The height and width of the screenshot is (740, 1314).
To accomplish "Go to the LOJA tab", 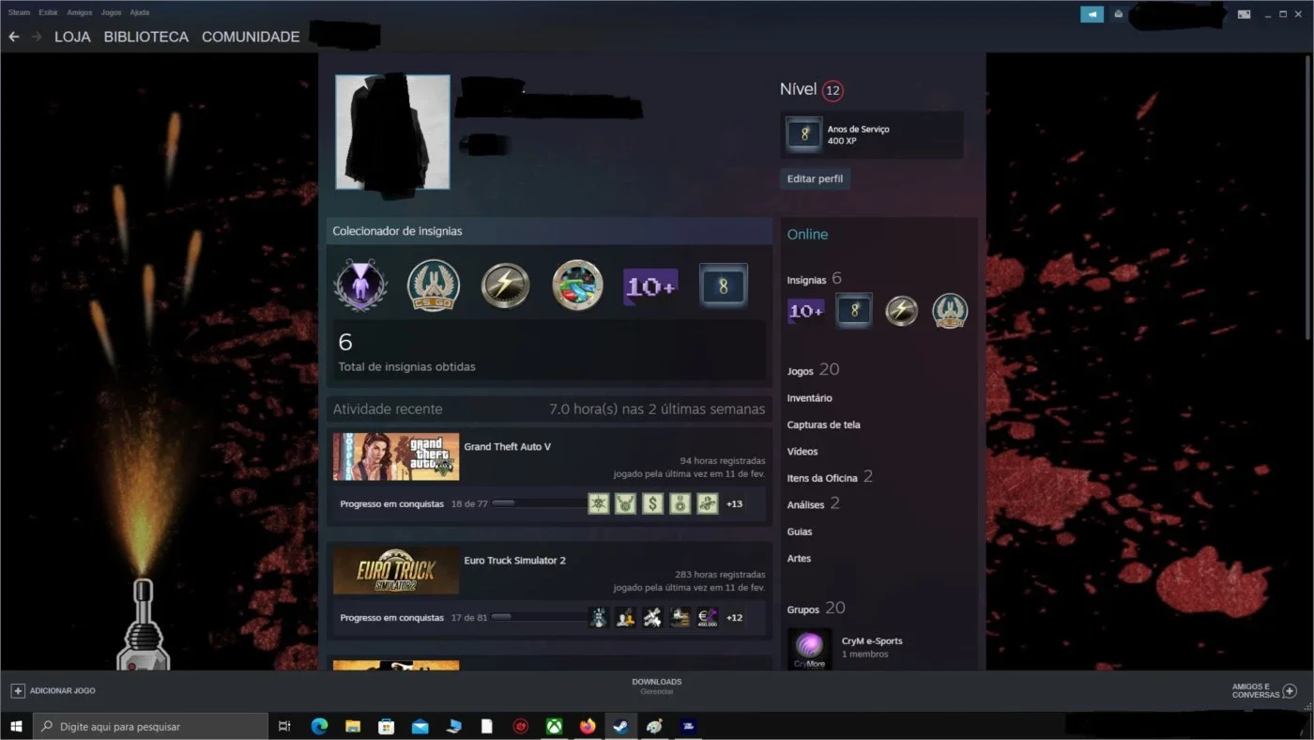I will (72, 37).
